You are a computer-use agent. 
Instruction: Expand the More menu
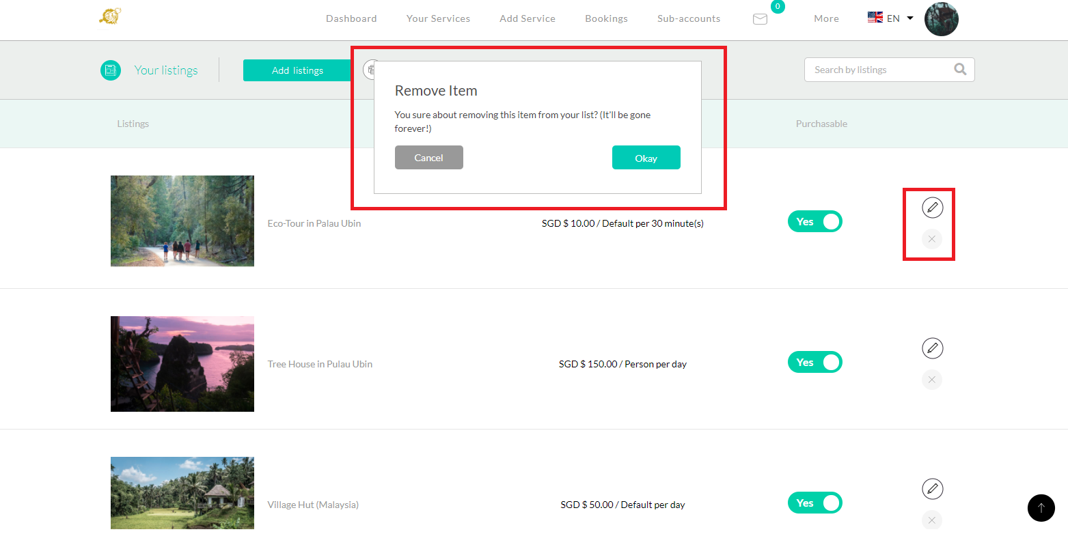pyautogui.click(x=826, y=18)
